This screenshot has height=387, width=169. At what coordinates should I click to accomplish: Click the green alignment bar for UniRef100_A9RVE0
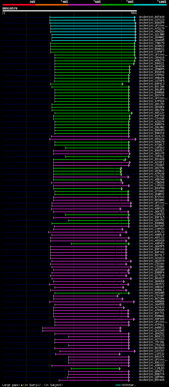click(100, 244)
